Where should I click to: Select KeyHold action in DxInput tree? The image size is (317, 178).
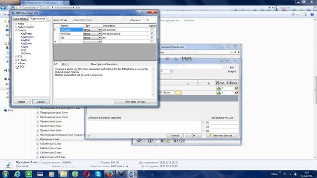25,40
